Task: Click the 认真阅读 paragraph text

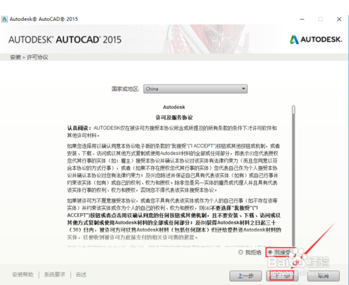Action: click(x=172, y=131)
